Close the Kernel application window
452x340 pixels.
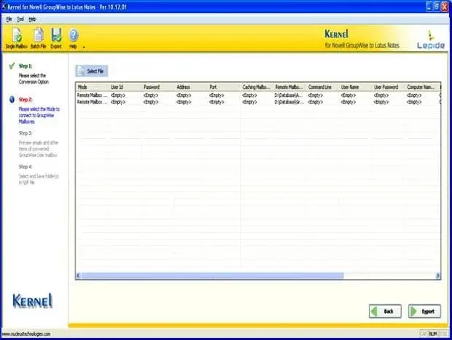(445, 7)
